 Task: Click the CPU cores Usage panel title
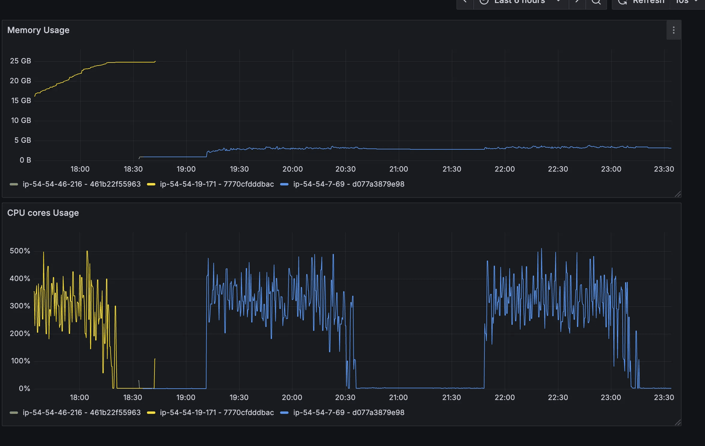coord(43,213)
